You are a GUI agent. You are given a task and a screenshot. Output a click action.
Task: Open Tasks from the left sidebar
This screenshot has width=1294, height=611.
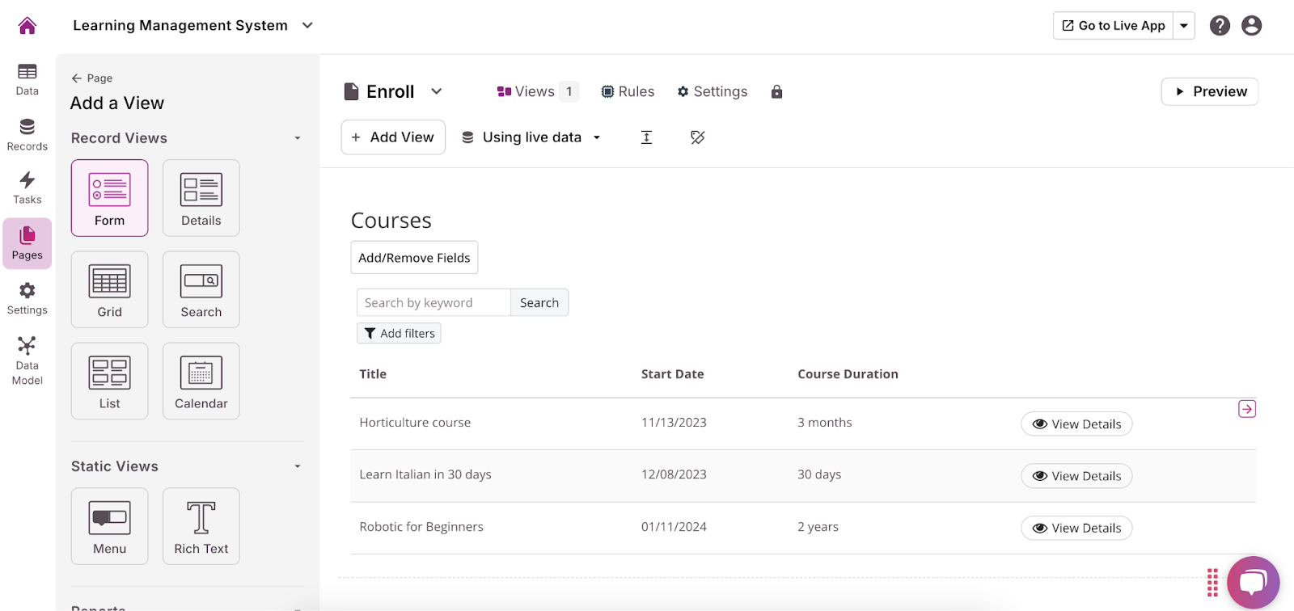(27, 188)
